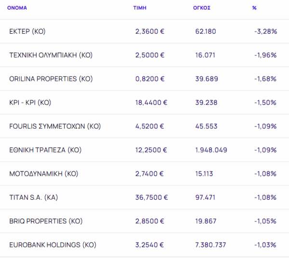289x258 pixels.
Task: Open the ΕΚΤΕΡ (ΚΟ) stock row
Action: [x=144, y=31]
